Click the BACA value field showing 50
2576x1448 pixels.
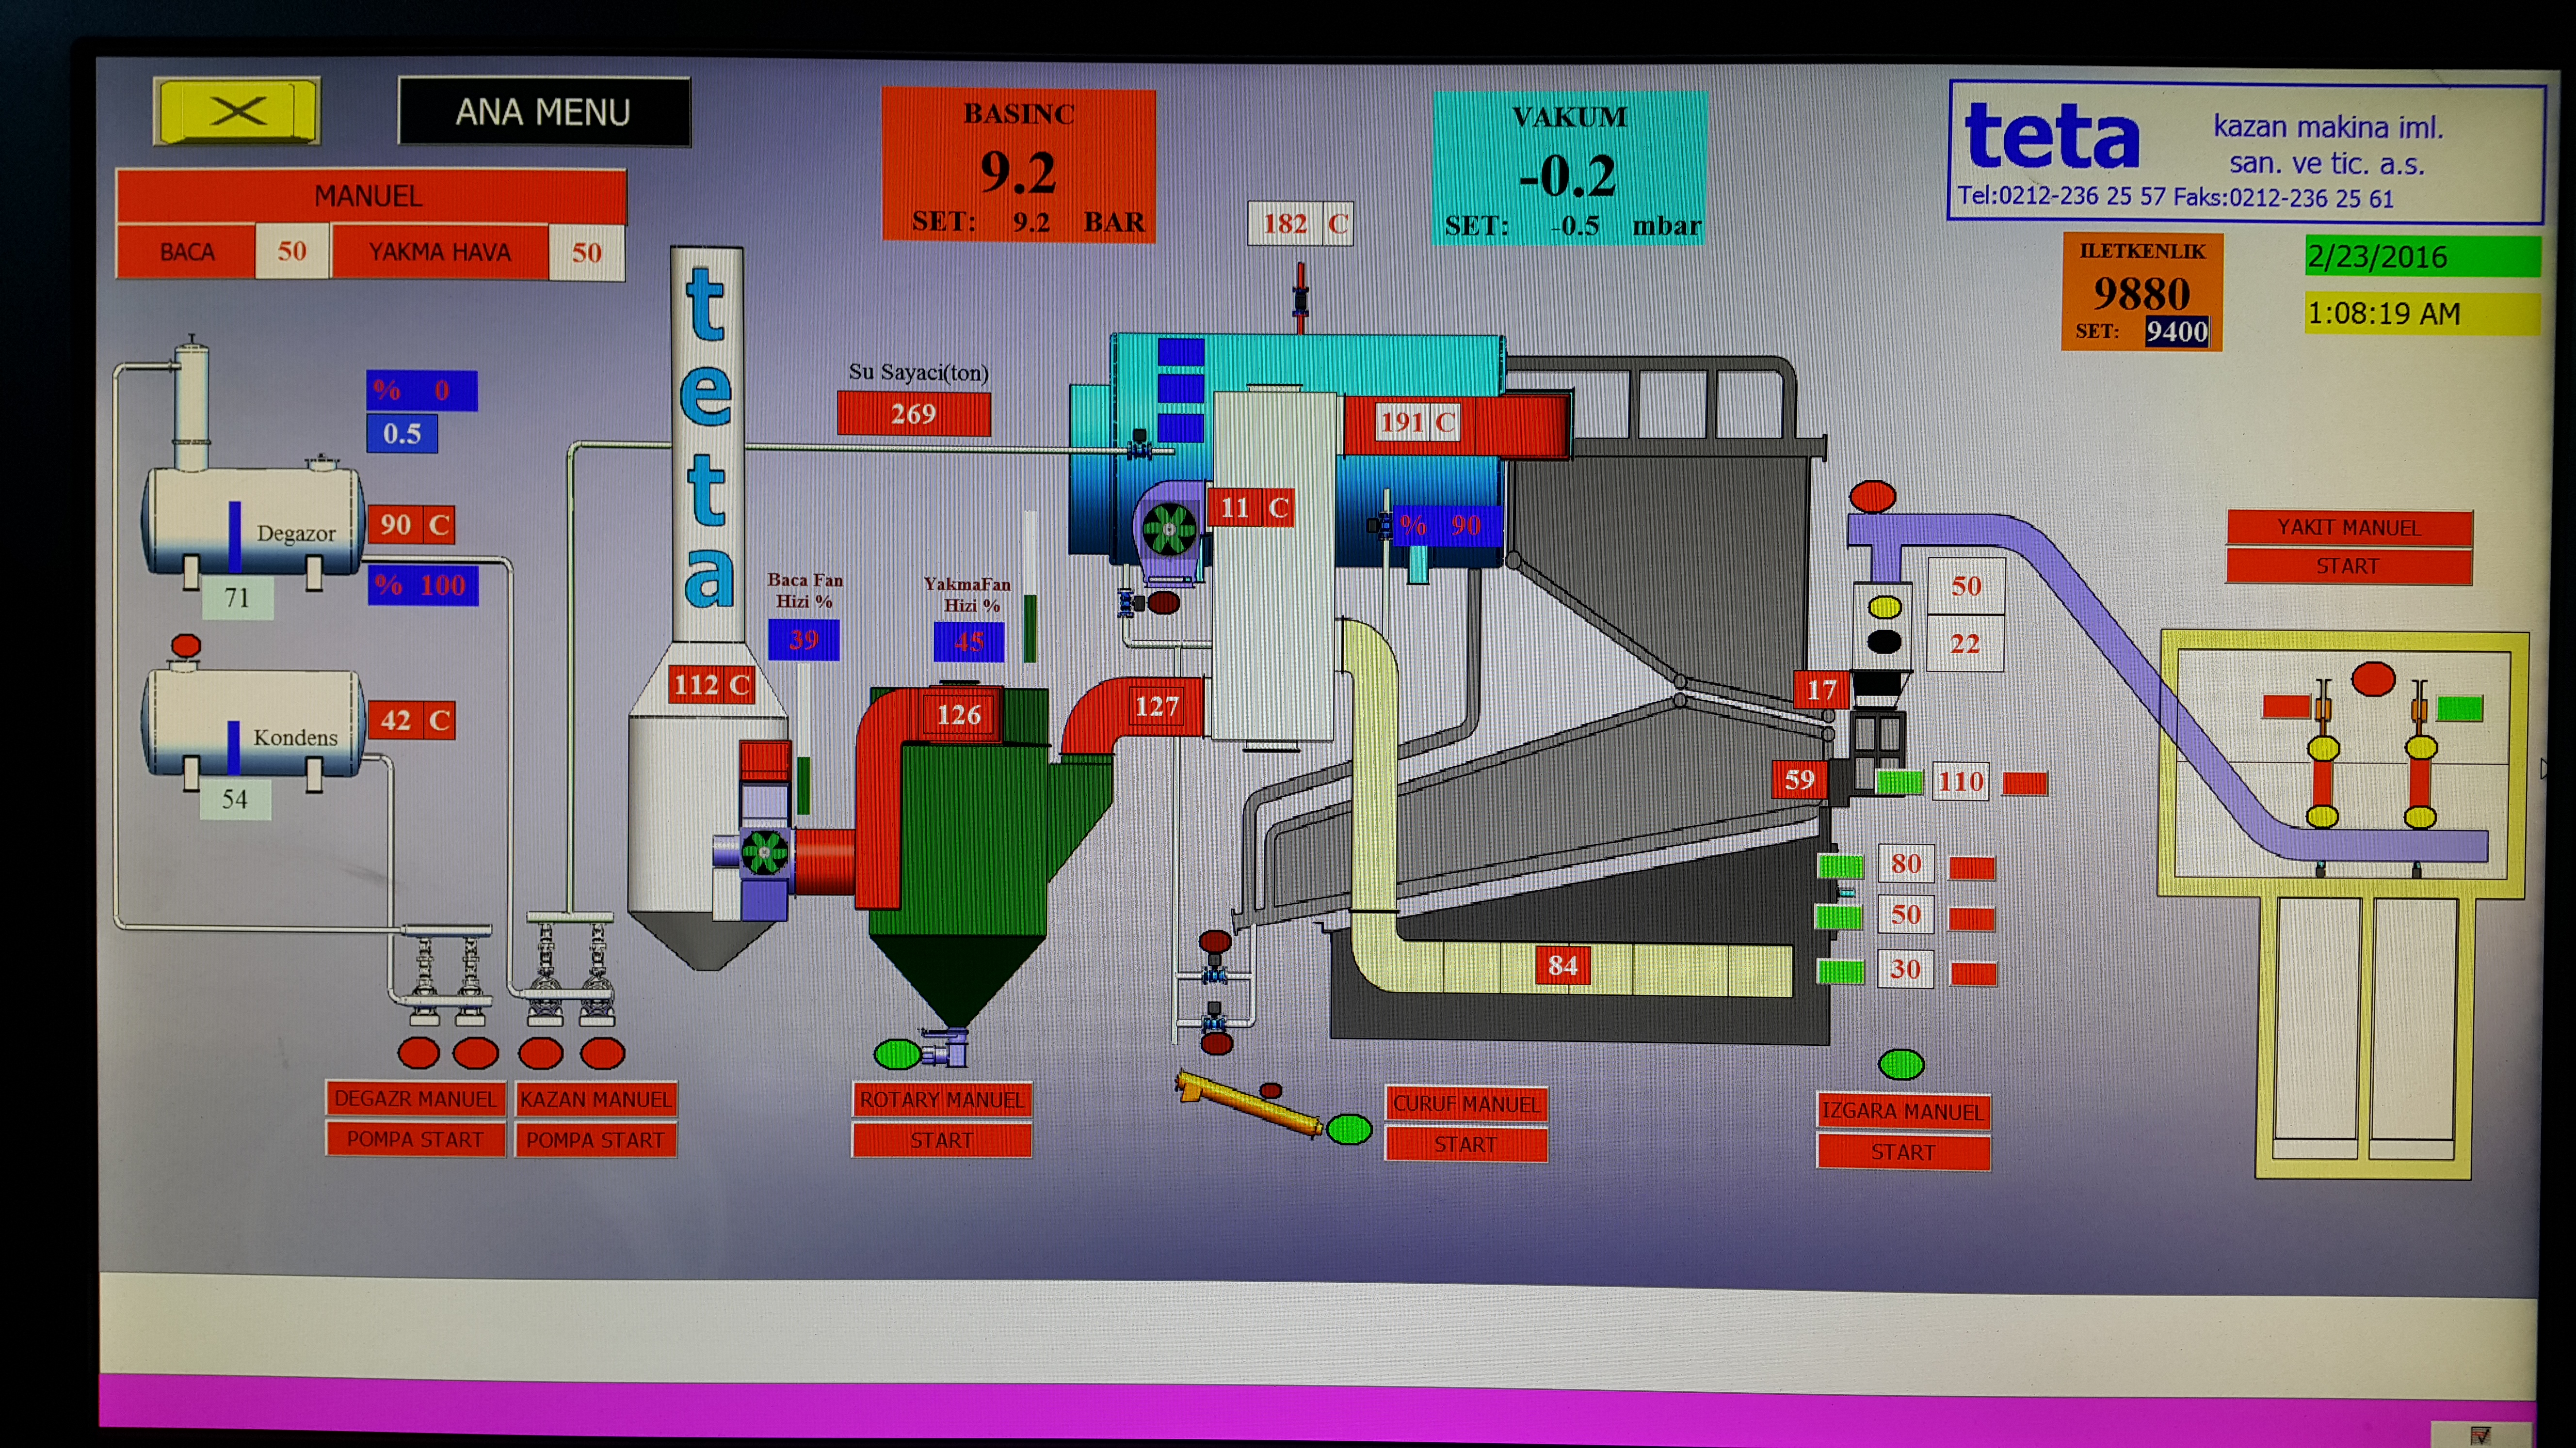click(292, 251)
